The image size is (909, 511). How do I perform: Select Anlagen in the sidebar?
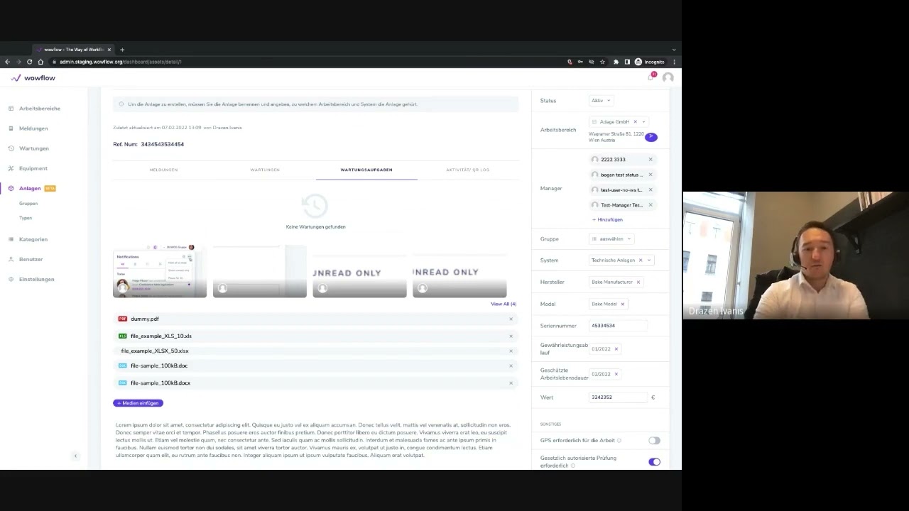(30, 188)
